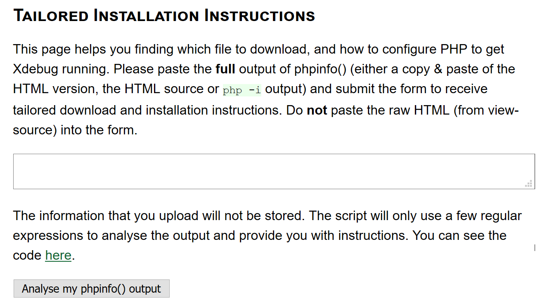Click the text area resize handle
The height and width of the screenshot is (305, 559).
pos(529,184)
